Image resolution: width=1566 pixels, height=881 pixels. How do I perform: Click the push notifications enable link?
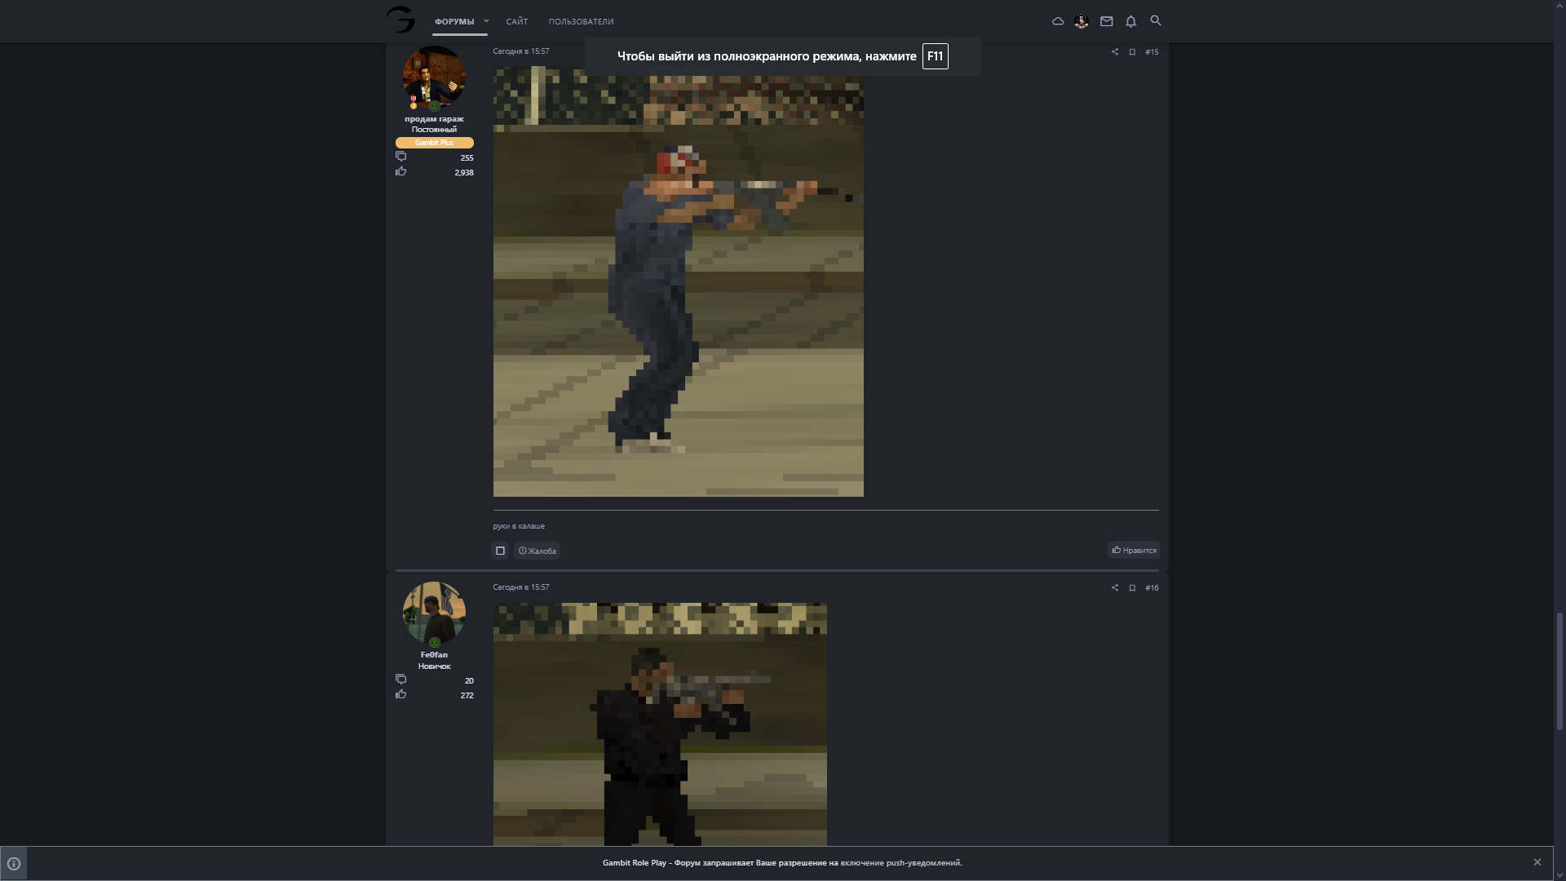click(x=900, y=863)
